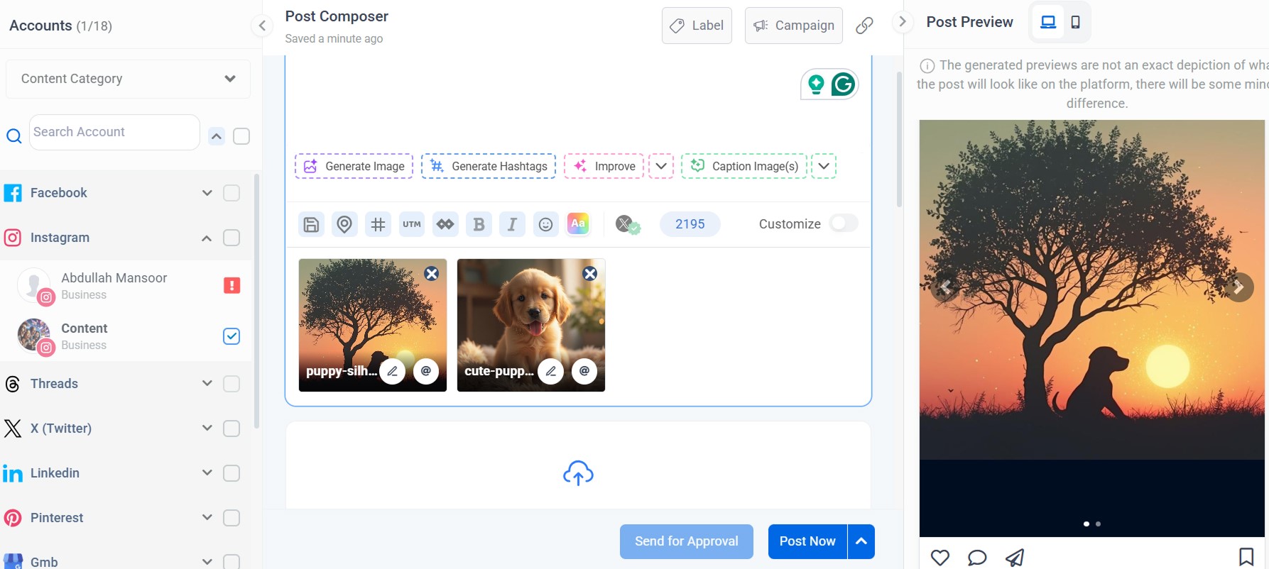
Task: Tag users on the cute-puppy image
Action: pos(584,371)
